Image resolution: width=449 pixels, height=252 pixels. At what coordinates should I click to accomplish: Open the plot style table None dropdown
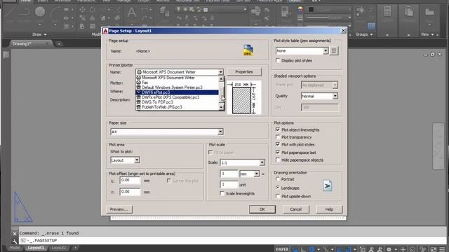click(x=326, y=51)
